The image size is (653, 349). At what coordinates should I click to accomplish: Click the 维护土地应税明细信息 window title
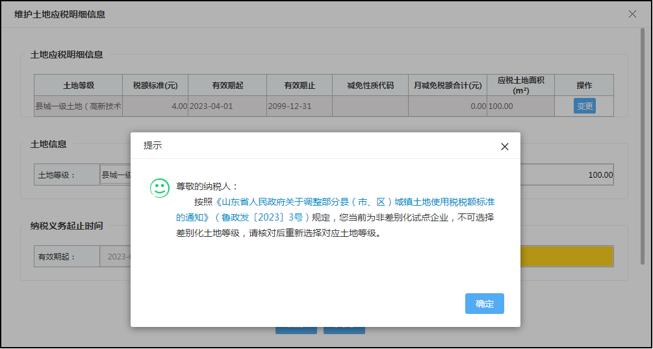click(x=60, y=14)
